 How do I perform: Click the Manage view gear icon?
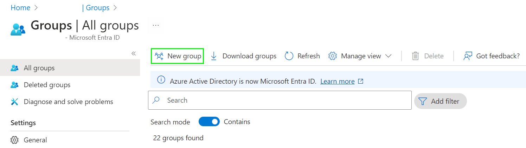point(333,56)
